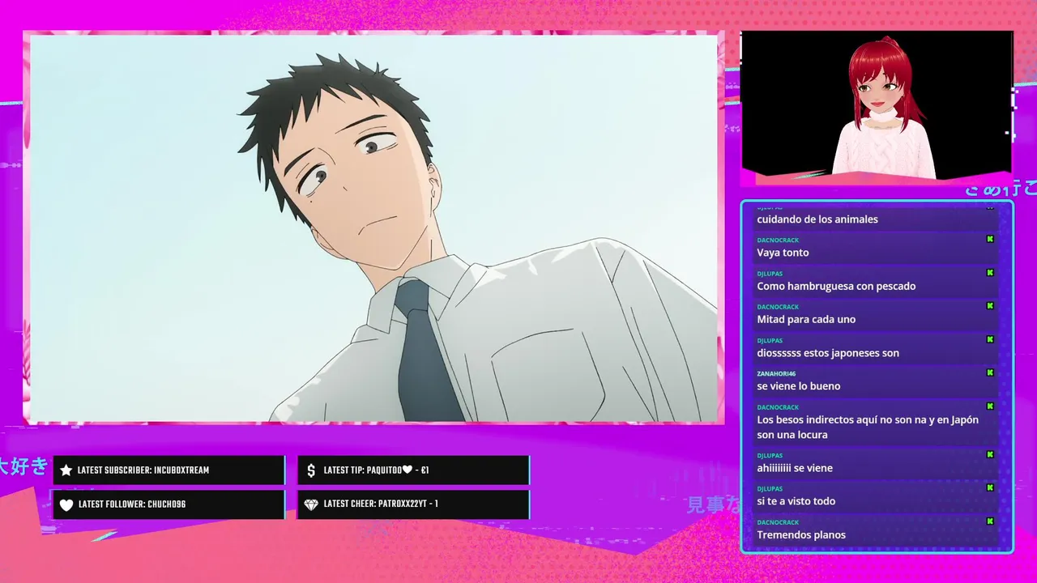1037x583 pixels.
Task: Click username DACNOCRACK above 'Mitad para cada uno'
Action: 778,307
